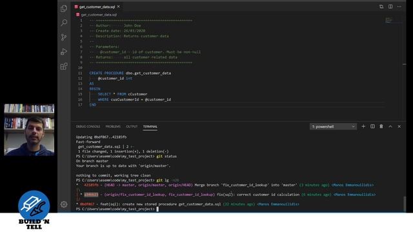Switch to the Output tab
The width and height of the screenshot is (413, 232).
coord(132,126)
